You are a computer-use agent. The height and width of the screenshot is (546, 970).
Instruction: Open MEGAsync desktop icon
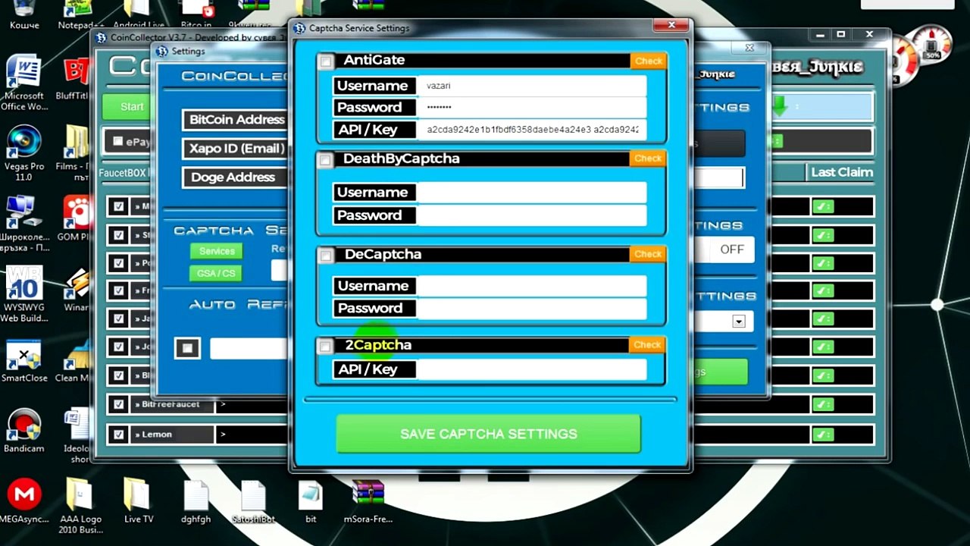point(23,500)
